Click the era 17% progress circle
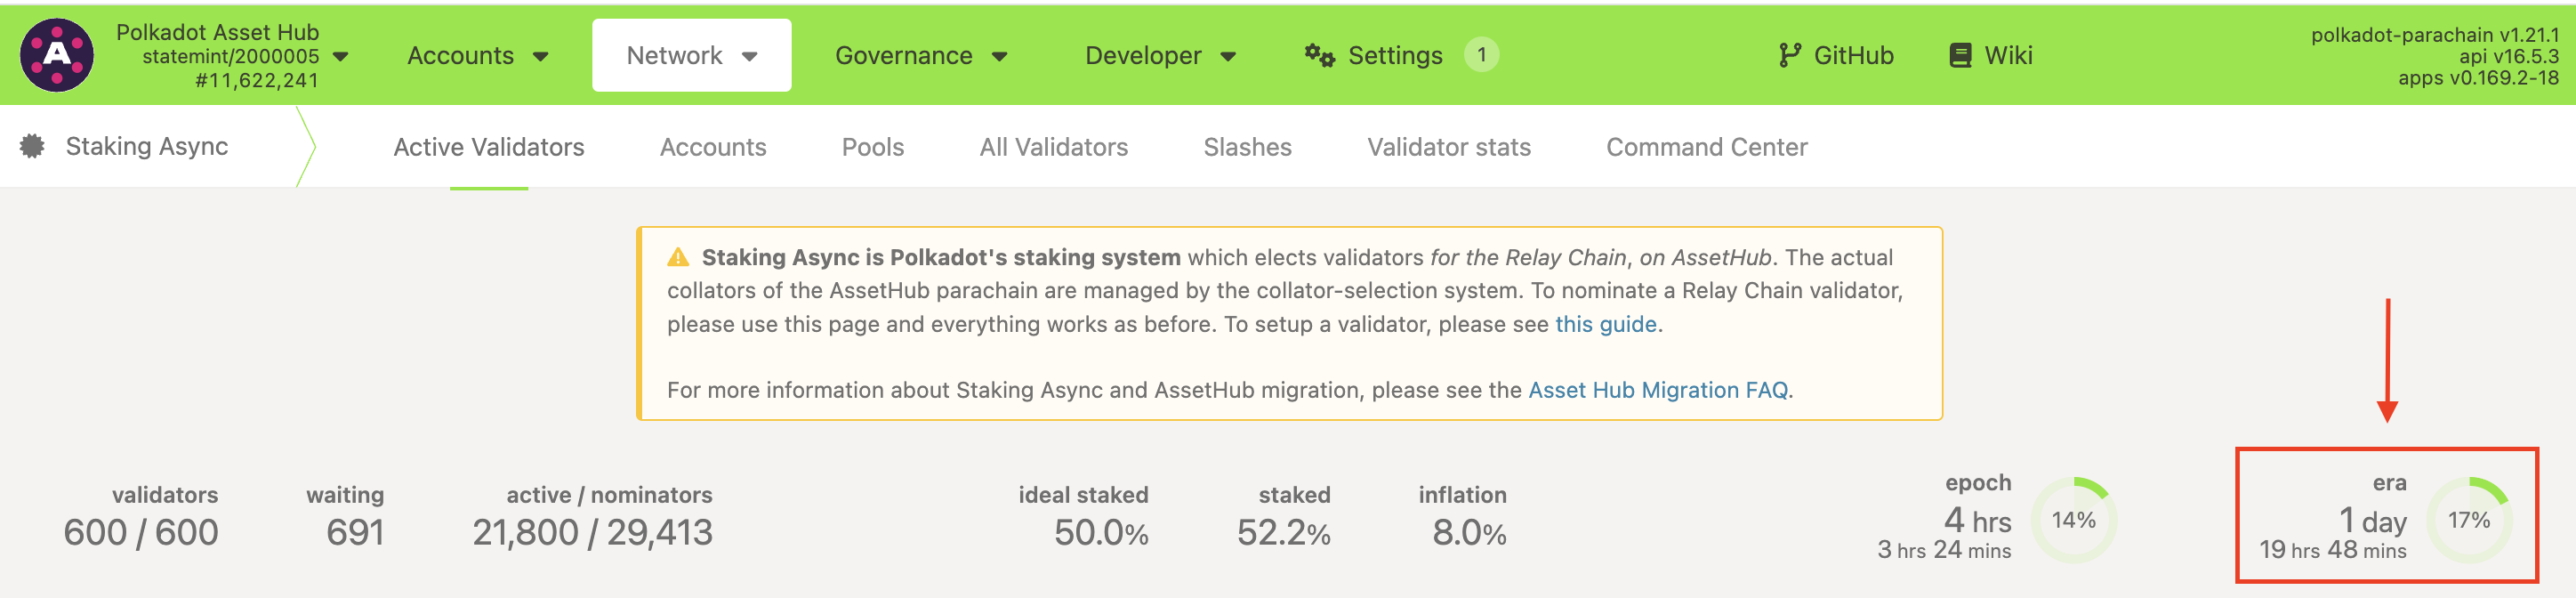This screenshot has height=598, width=2576. [2468, 520]
